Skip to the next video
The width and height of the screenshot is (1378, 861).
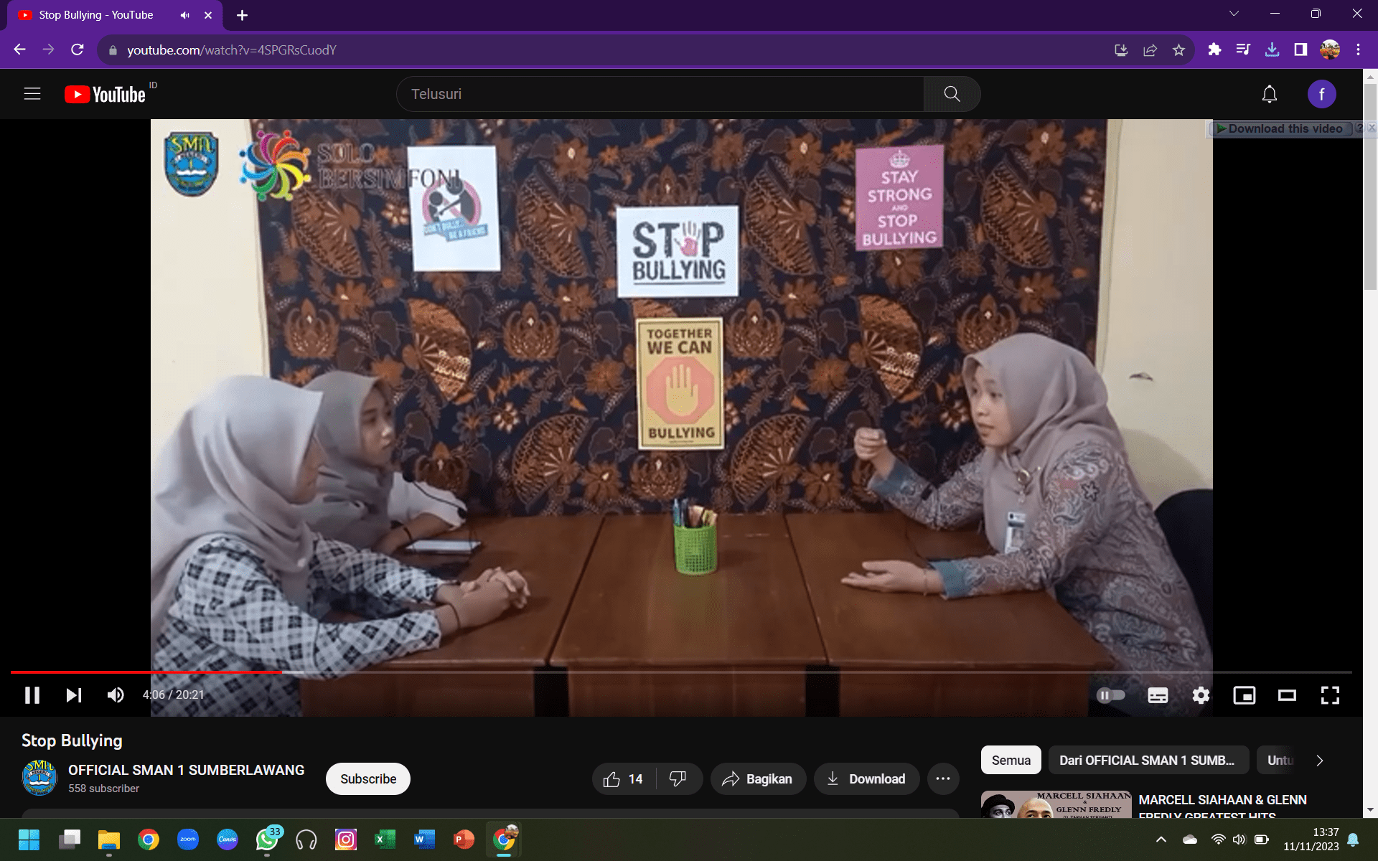pyautogui.click(x=74, y=695)
